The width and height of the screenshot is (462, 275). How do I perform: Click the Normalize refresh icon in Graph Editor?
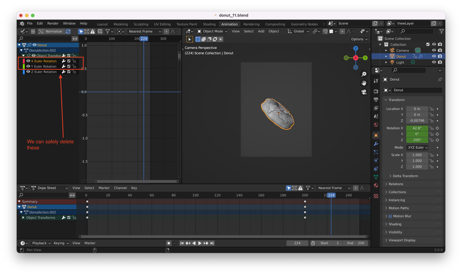coord(68,31)
